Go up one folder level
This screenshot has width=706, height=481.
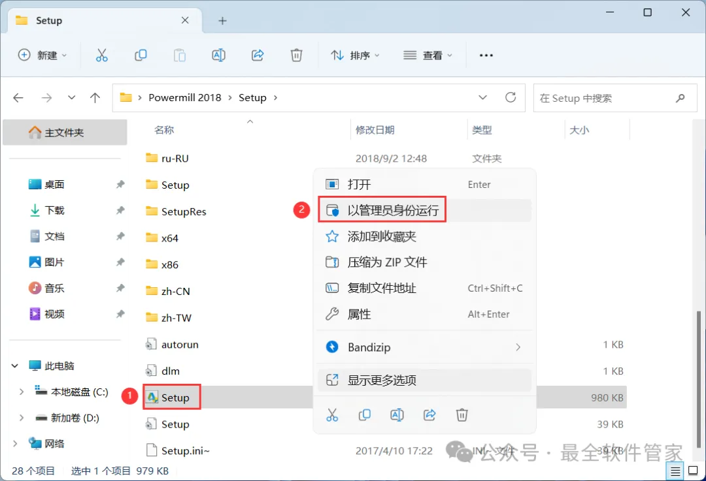95,97
